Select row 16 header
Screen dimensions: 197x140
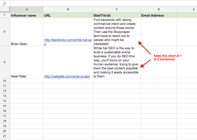click(x=5, y=111)
